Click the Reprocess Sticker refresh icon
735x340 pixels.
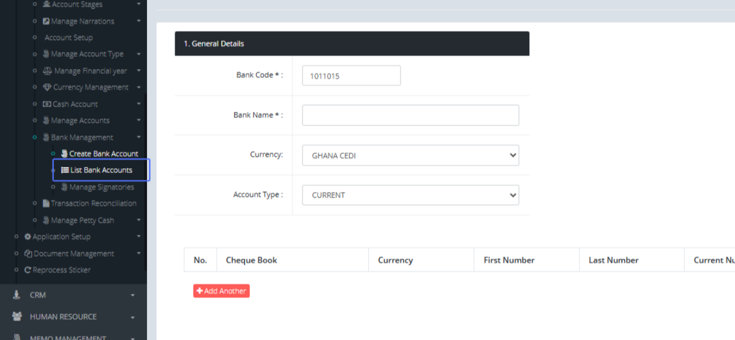click(28, 270)
